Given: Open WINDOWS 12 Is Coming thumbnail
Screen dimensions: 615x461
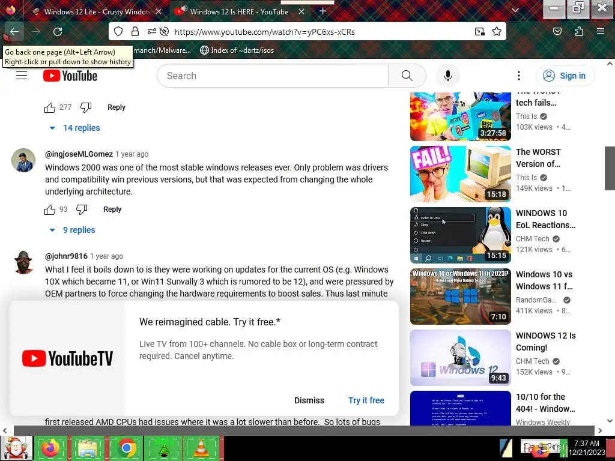Looking at the screenshot, I should [x=461, y=358].
